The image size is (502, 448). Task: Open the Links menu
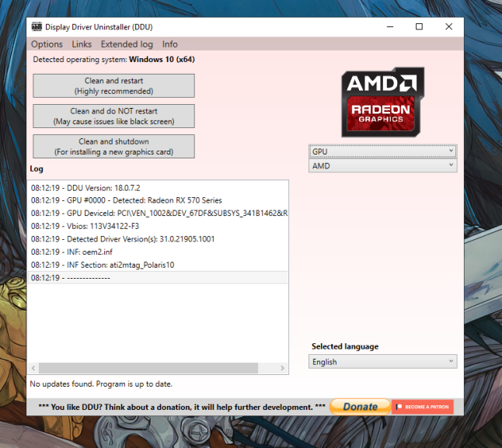pyautogui.click(x=82, y=44)
